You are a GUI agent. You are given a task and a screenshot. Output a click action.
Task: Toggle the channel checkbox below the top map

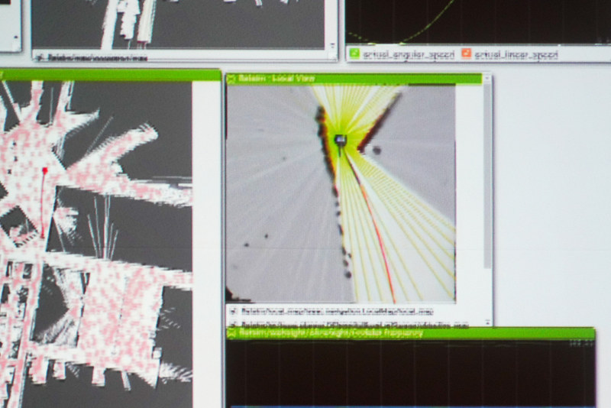pos(40,58)
